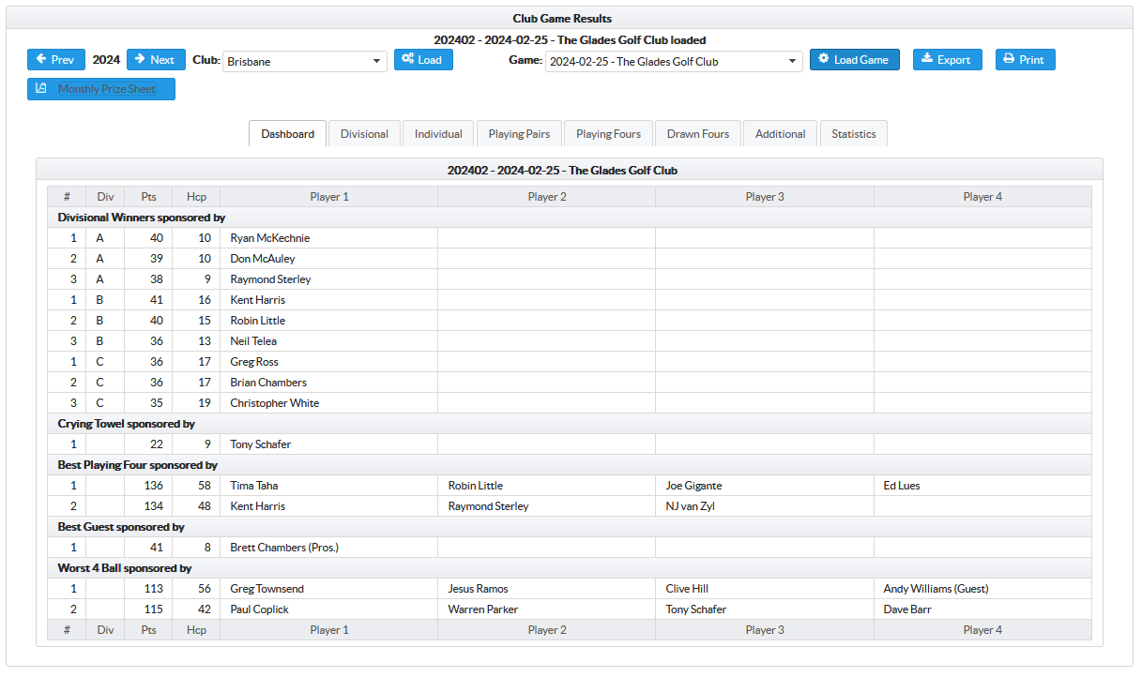Click the Pts column header
The width and height of the screenshot is (1142, 677).
tap(148, 197)
